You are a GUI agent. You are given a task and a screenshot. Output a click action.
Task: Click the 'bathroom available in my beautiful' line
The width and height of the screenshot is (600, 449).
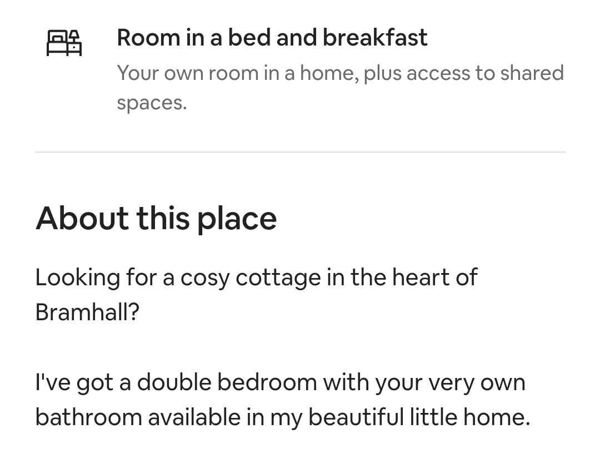click(x=282, y=417)
